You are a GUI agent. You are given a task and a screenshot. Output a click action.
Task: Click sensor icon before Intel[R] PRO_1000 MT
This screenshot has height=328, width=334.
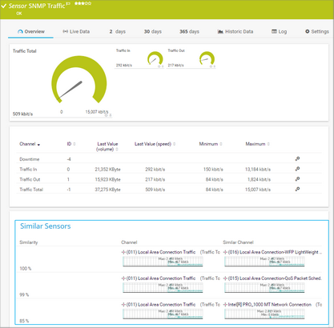tap(225, 304)
